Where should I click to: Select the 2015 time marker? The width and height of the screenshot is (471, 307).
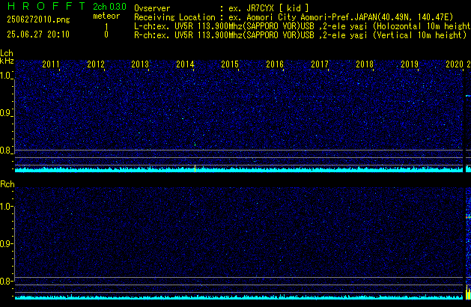click(230, 64)
